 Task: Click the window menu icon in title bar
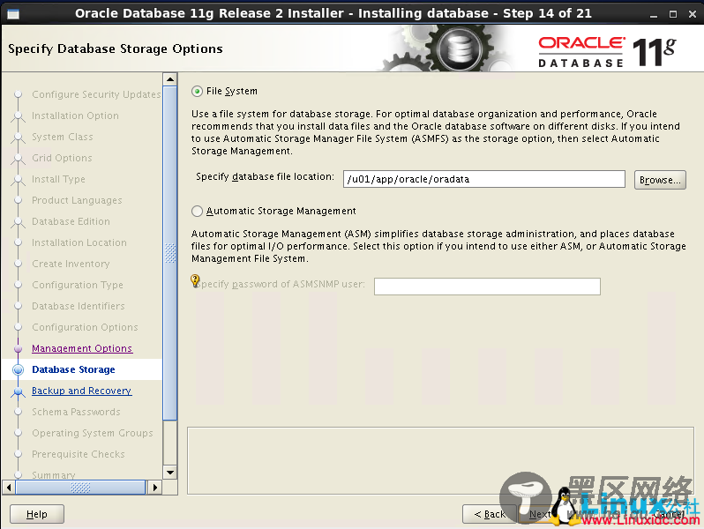click(x=13, y=14)
